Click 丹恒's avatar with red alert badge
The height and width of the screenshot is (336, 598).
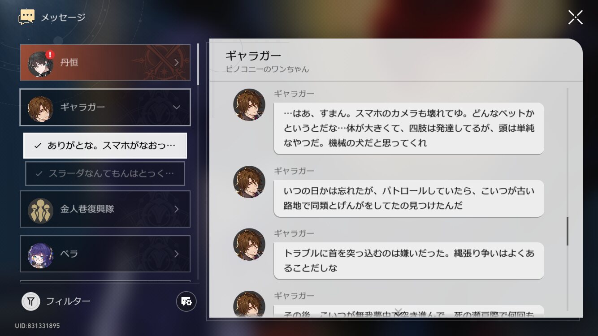click(x=41, y=63)
